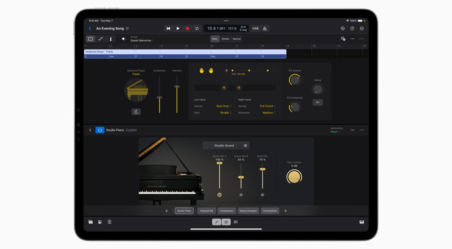This screenshot has height=249, width=452.
Task: Choose the grand piano player style image
Action: coord(136,90)
